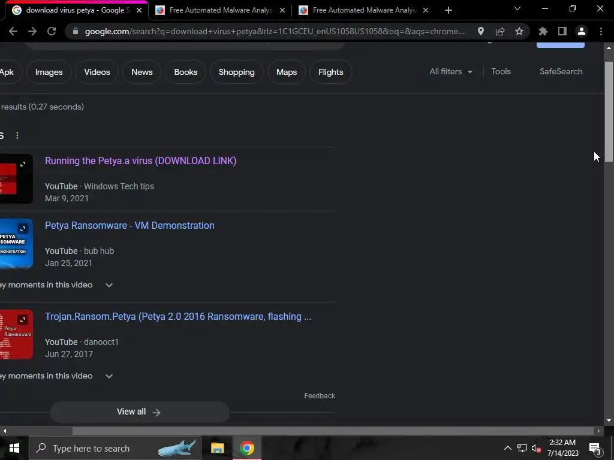Close the first Free Automated Malware Analysis tab
Viewport: 614px width, 460px height.
pyautogui.click(x=282, y=10)
